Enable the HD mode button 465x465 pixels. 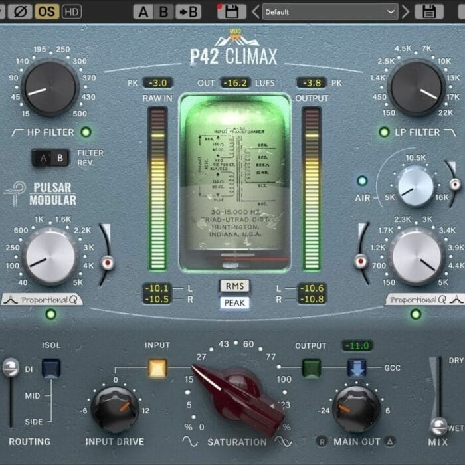coord(72,11)
